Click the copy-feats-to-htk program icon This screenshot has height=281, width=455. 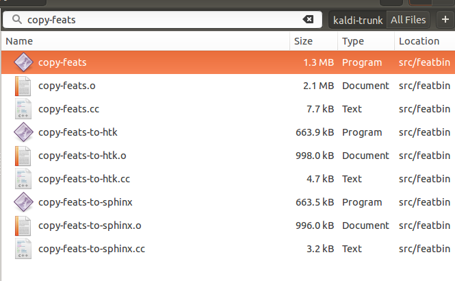click(x=23, y=132)
